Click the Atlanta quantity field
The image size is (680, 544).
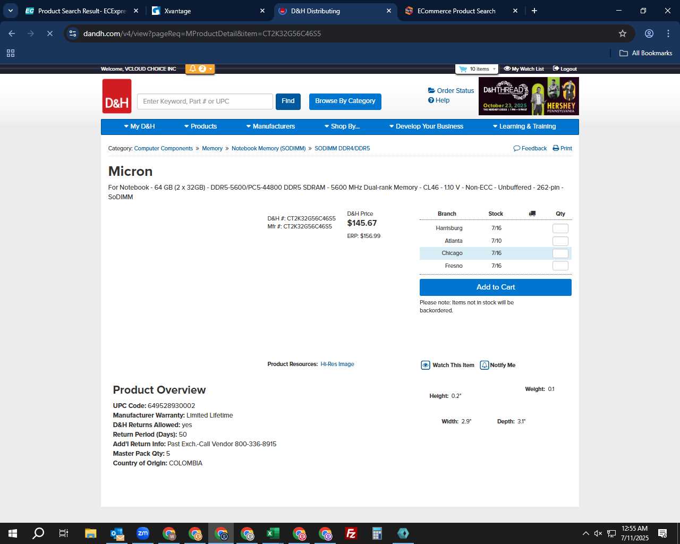click(x=560, y=241)
